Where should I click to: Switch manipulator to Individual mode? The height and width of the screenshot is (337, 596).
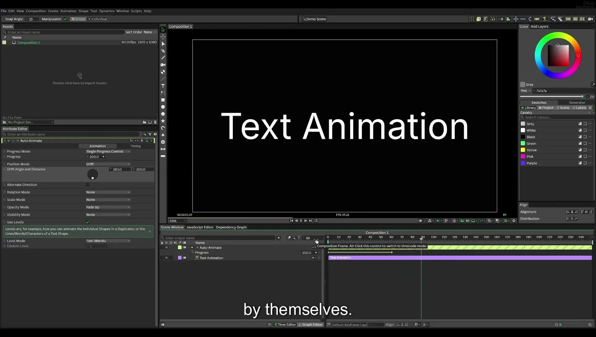tap(97, 19)
